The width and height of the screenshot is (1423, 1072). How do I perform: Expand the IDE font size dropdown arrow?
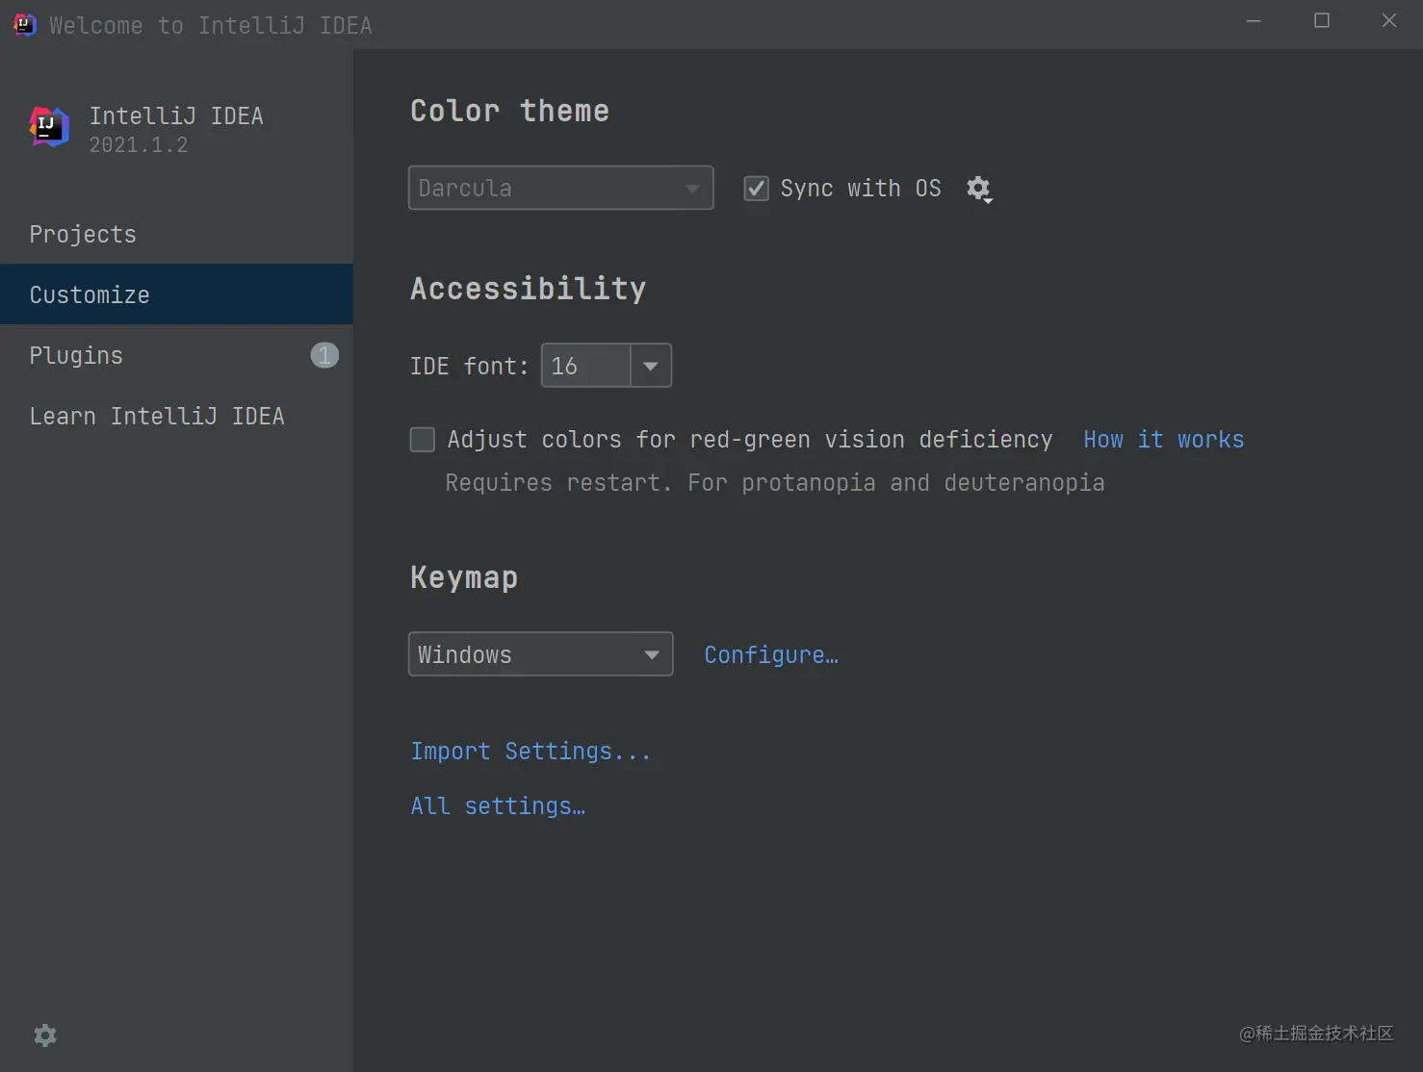(x=651, y=366)
